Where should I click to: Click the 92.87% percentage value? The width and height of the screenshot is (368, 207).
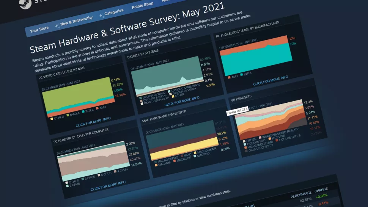click(305, 200)
